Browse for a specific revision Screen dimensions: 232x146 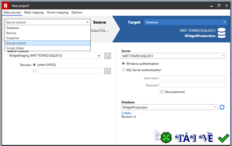(107, 71)
